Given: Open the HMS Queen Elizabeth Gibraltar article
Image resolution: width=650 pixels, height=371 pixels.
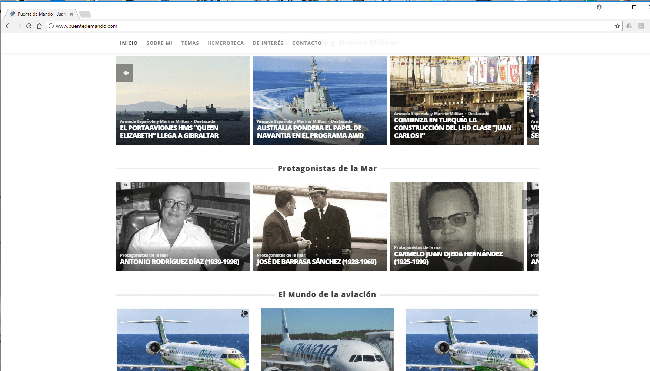Looking at the screenshot, I should point(169,132).
